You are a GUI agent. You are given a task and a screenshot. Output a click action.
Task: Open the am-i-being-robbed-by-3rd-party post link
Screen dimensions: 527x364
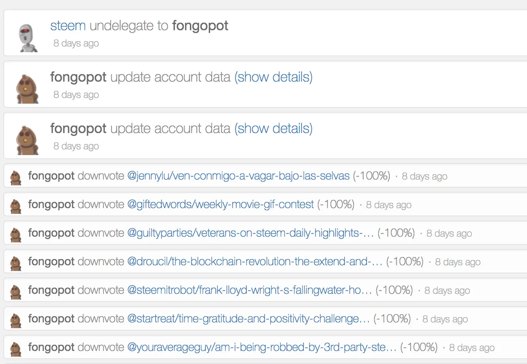[x=262, y=347]
